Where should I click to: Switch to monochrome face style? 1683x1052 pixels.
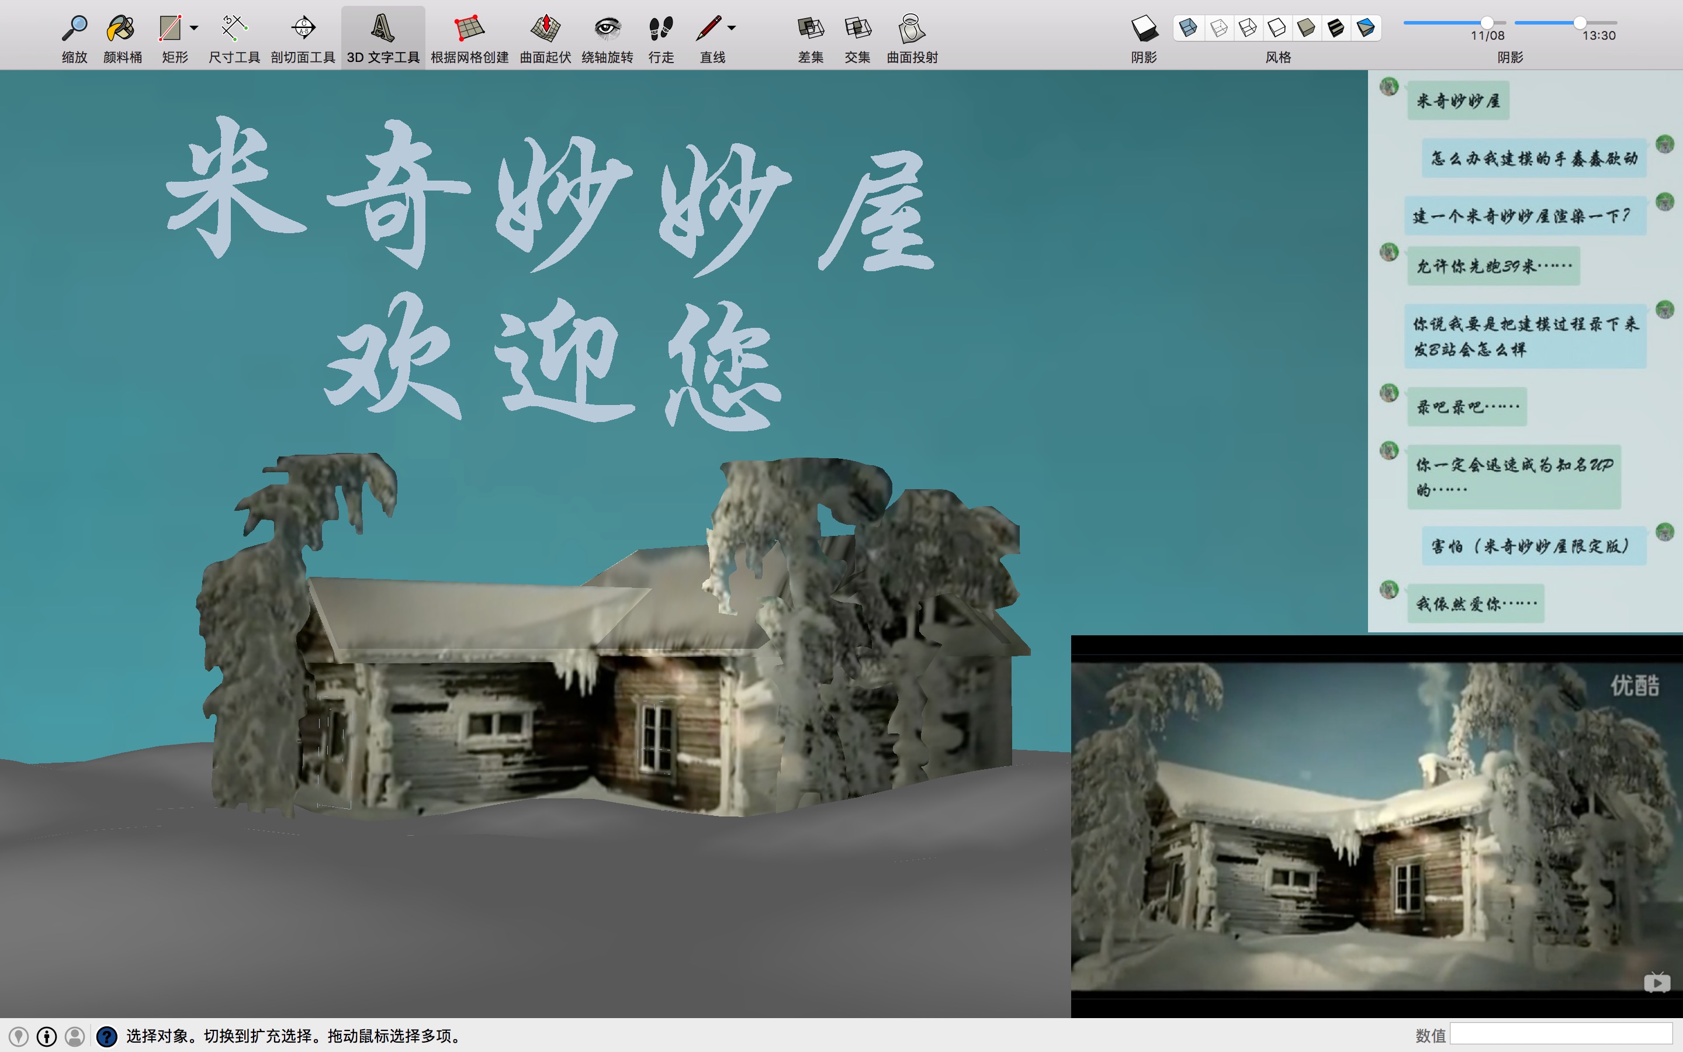click(x=1366, y=28)
